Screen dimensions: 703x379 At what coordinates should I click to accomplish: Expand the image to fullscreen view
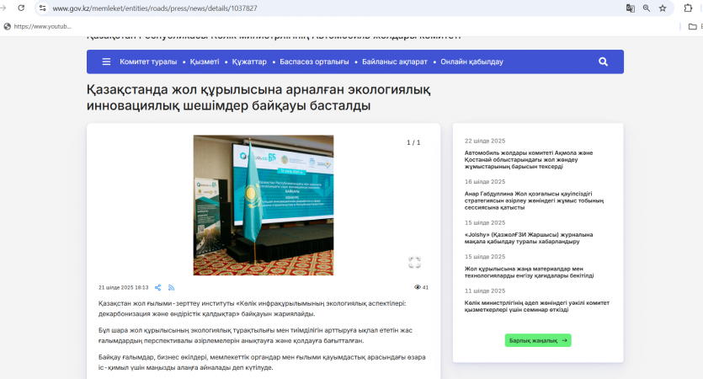tap(414, 262)
